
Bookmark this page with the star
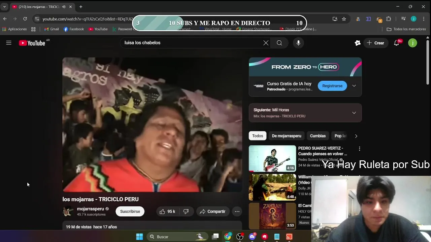[344, 19]
